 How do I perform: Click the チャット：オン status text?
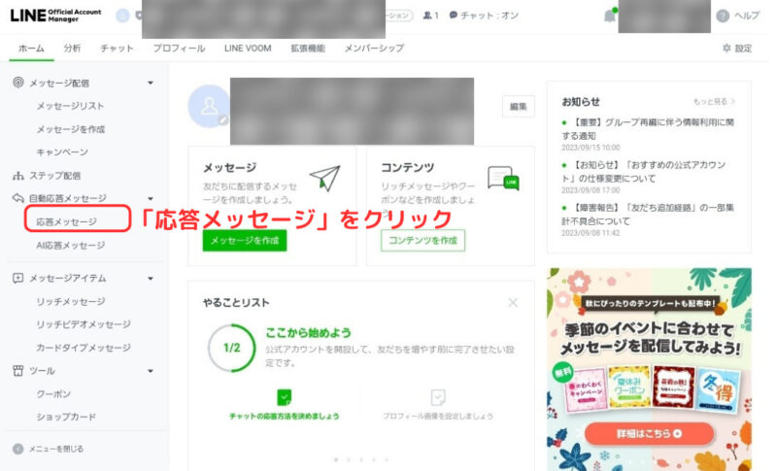pos(490,16)
